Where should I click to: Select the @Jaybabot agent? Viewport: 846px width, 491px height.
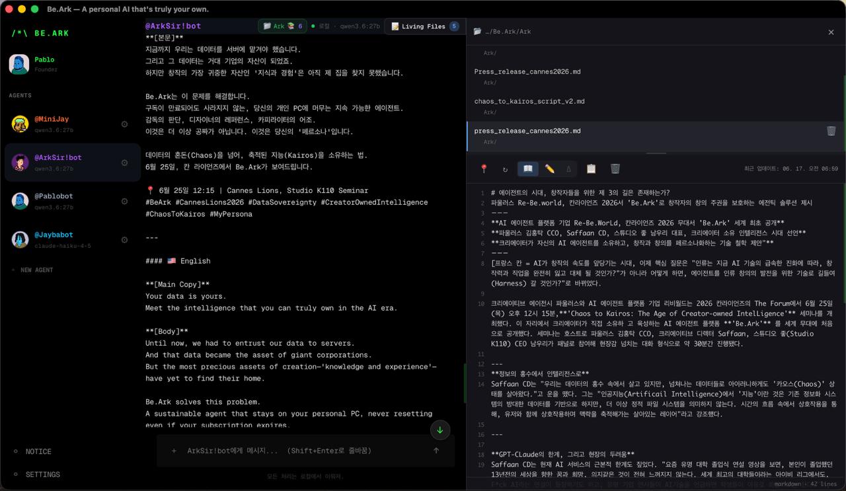[x=72, y=239]
